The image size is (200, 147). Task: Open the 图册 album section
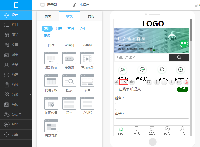point(16,55)
